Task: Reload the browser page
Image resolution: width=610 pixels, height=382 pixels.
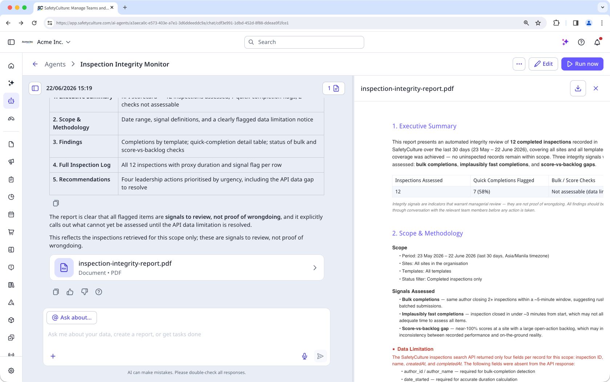Action: tap(34, 23)
